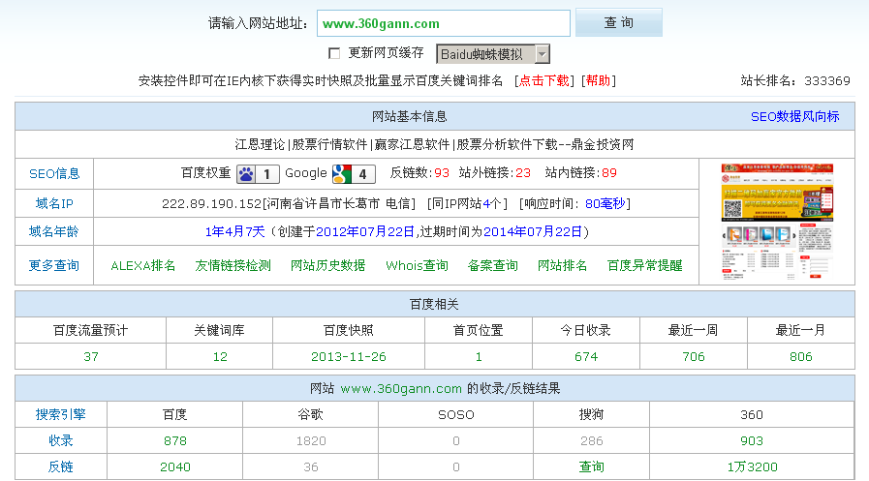Click 最近一周 value 706
869x481 pixels.
tap(694, 357)
